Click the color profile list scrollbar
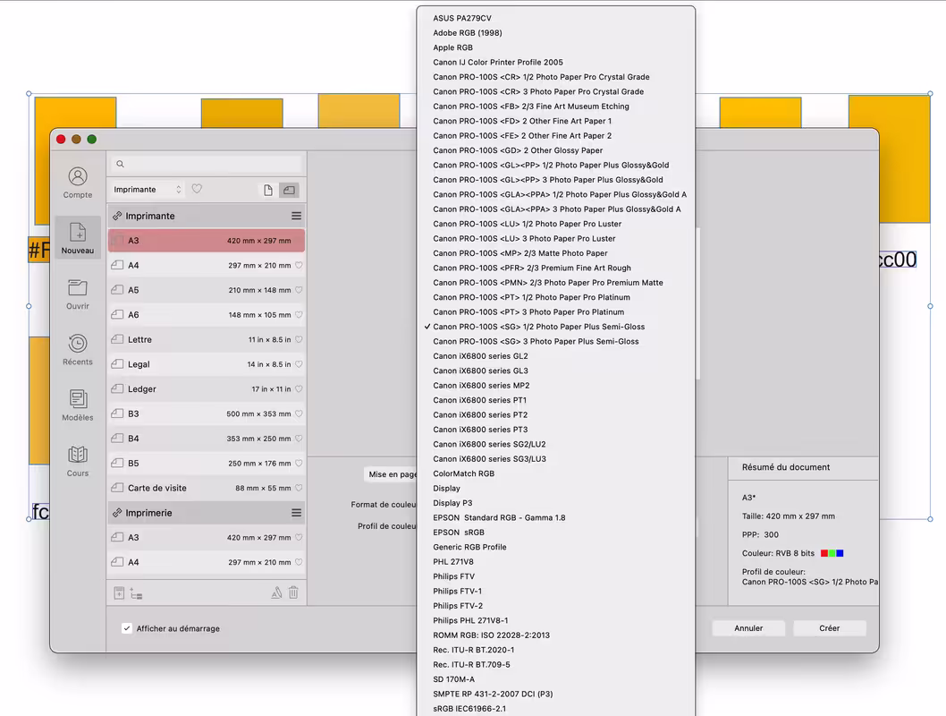Viewport: 946px width, 716px height. tap(698, 303)
